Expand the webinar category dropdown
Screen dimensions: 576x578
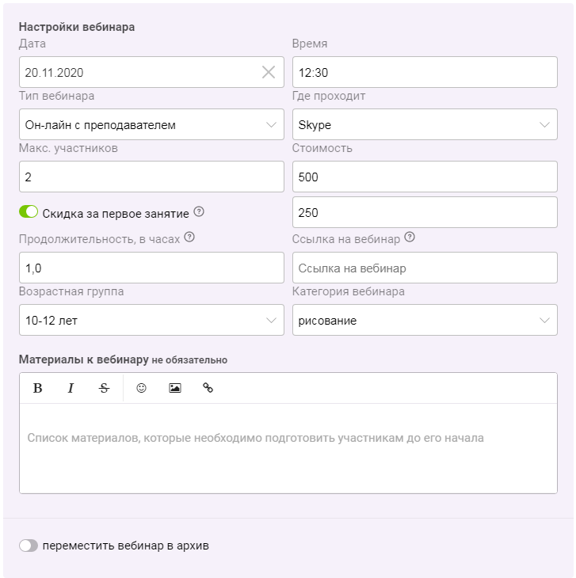[425, 320]
